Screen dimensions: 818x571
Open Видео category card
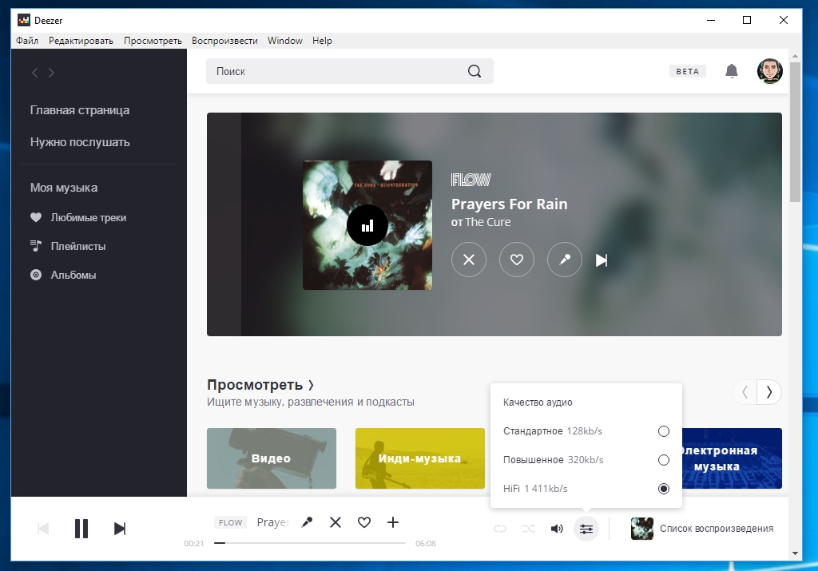tap(272, 458)
